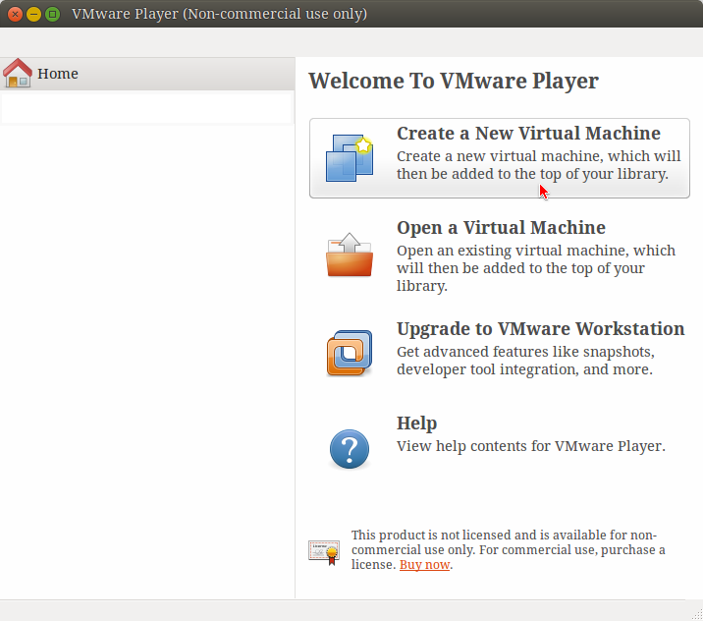The width and height of the screenshot is (703, 621).
Task: Click the Help heading
Action: pyautogui.click(x=416, y=423)
